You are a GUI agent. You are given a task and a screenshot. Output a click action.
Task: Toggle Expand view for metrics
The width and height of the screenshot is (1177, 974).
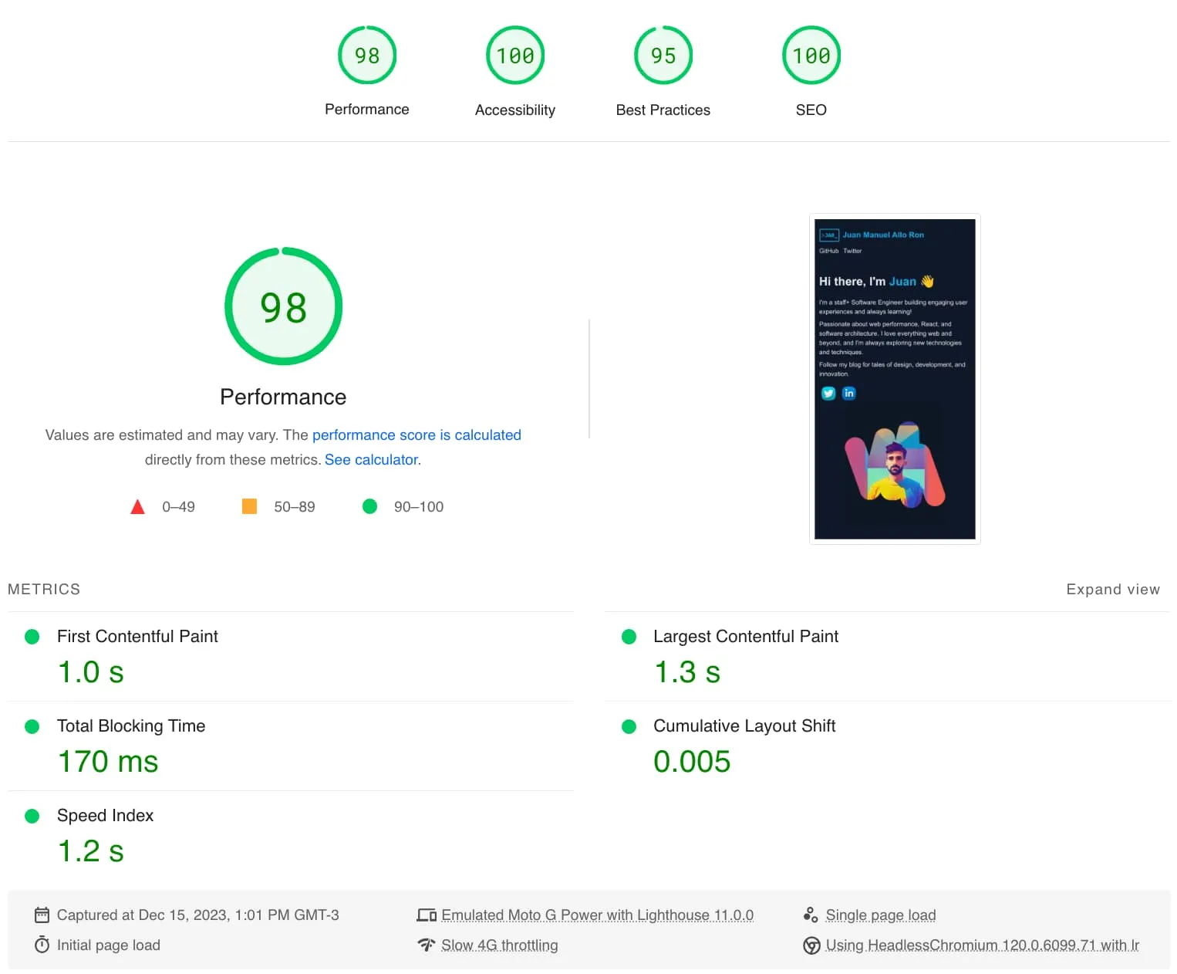pyautogui.click(x=1113, y=590)
